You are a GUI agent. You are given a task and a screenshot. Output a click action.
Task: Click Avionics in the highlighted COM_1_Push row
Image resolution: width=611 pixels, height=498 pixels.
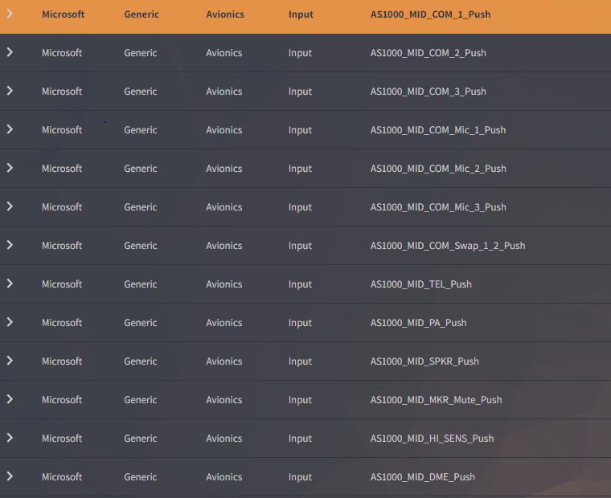225,14
